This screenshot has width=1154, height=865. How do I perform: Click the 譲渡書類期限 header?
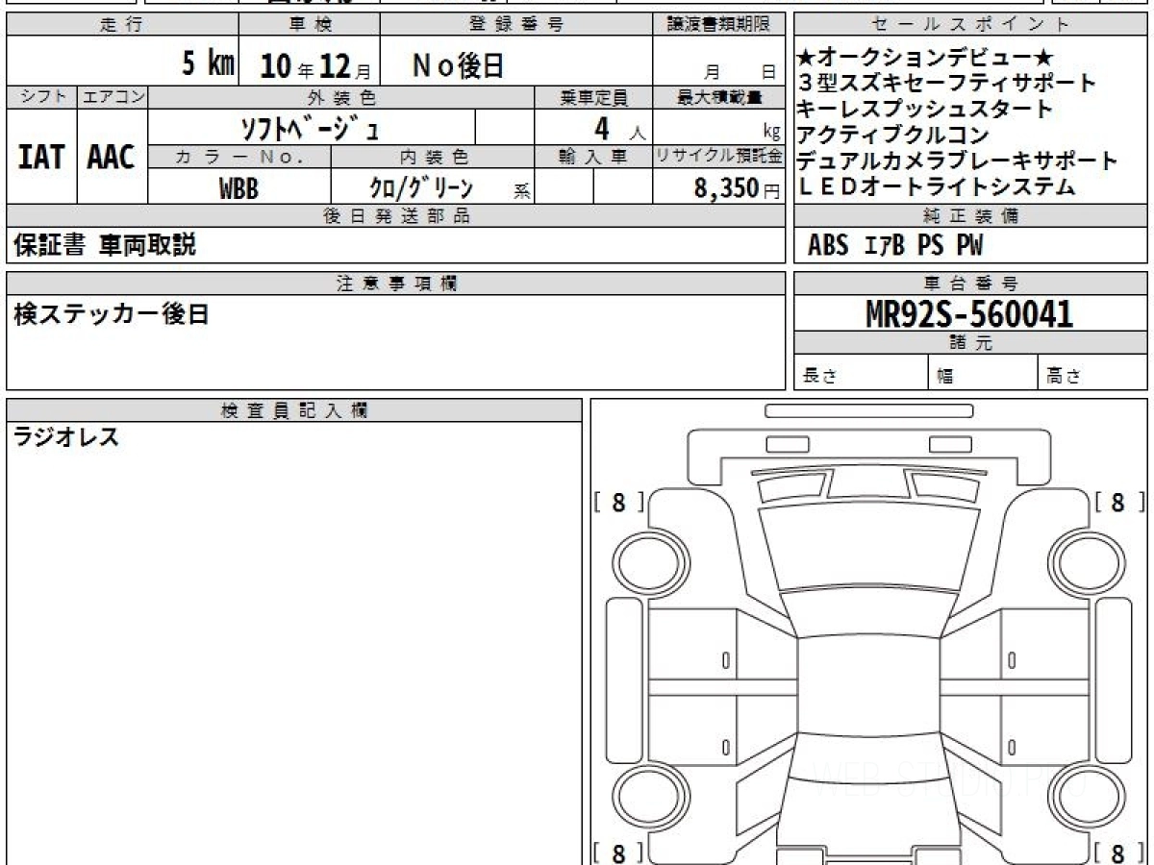coord(718,25)
